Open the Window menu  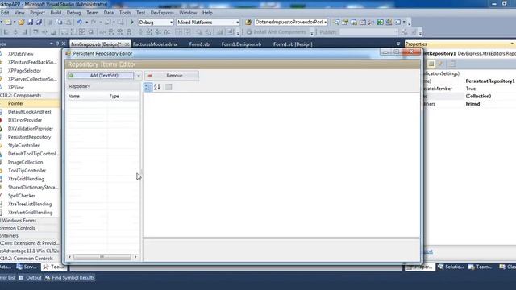coord(188,13)
